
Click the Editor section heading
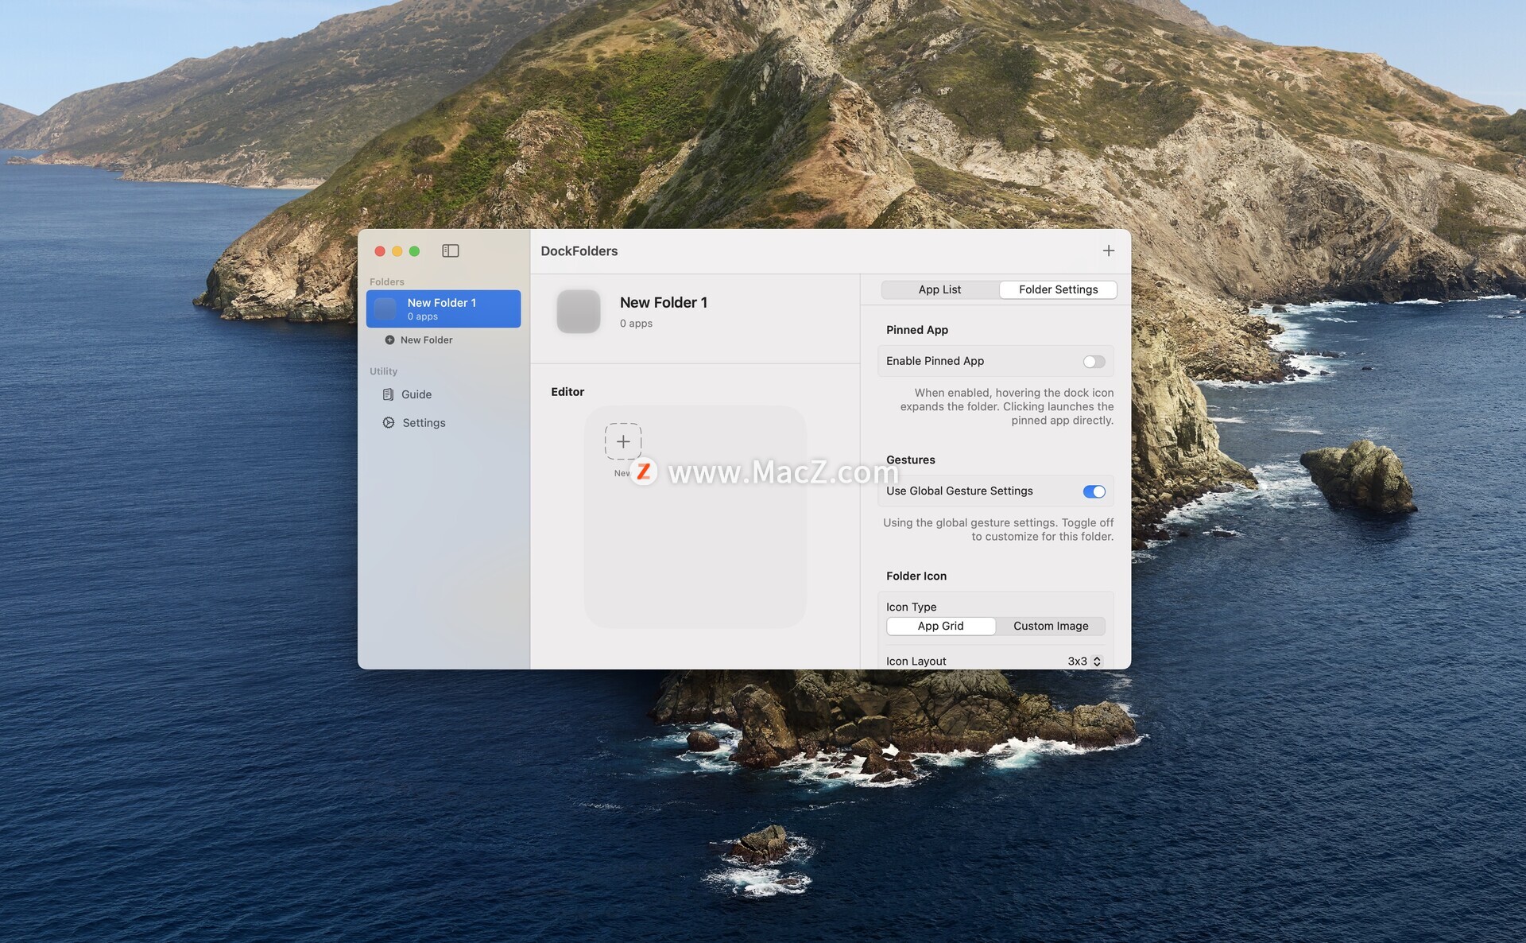(x=567, y=392)
